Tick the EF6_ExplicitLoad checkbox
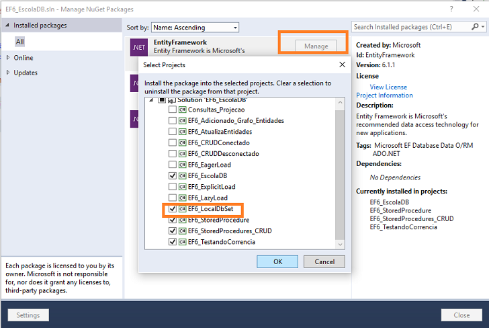 pos(173,187)
